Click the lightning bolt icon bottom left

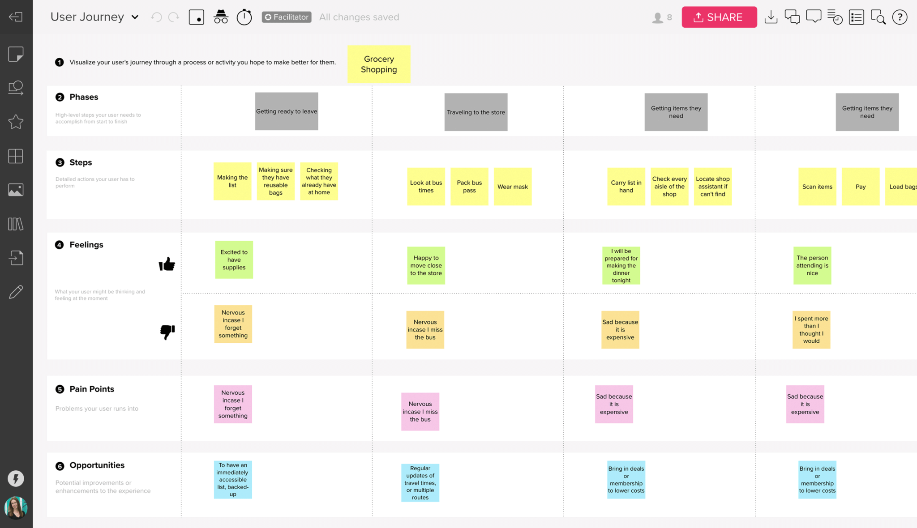[x=17, y=477]
